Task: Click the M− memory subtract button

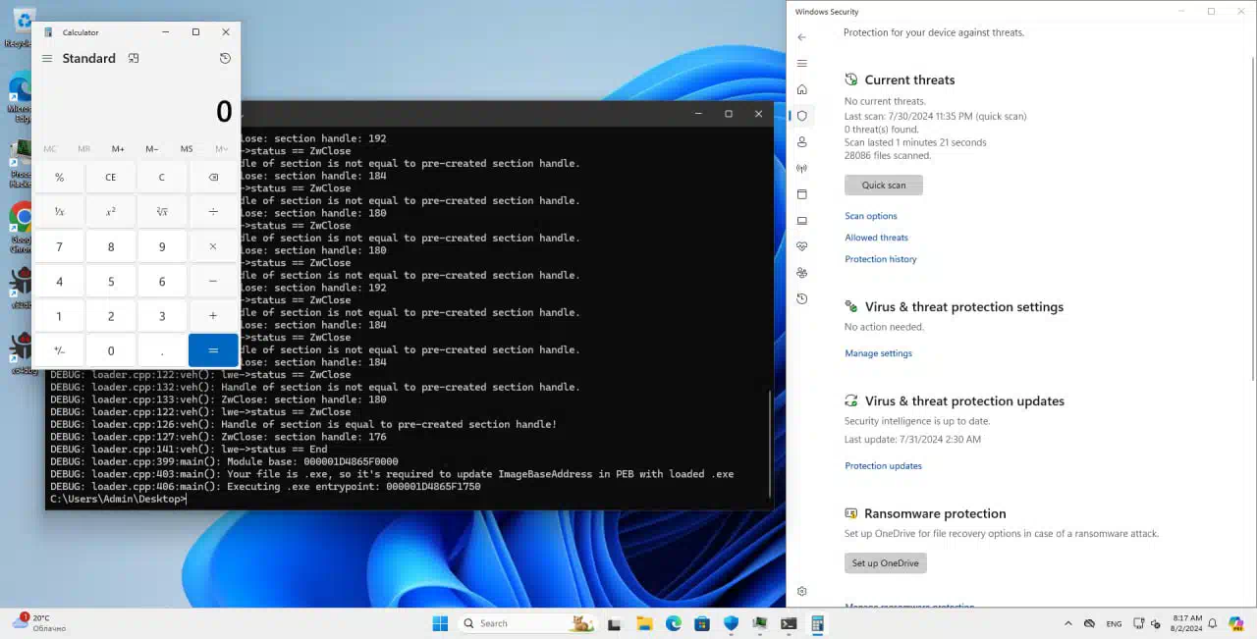Action: click(x=152, y=149)
